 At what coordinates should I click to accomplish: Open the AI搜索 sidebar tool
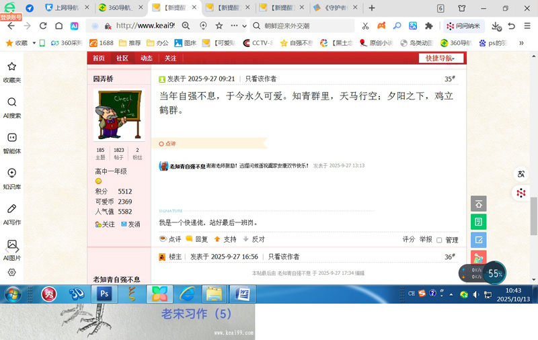coord(11,108)
